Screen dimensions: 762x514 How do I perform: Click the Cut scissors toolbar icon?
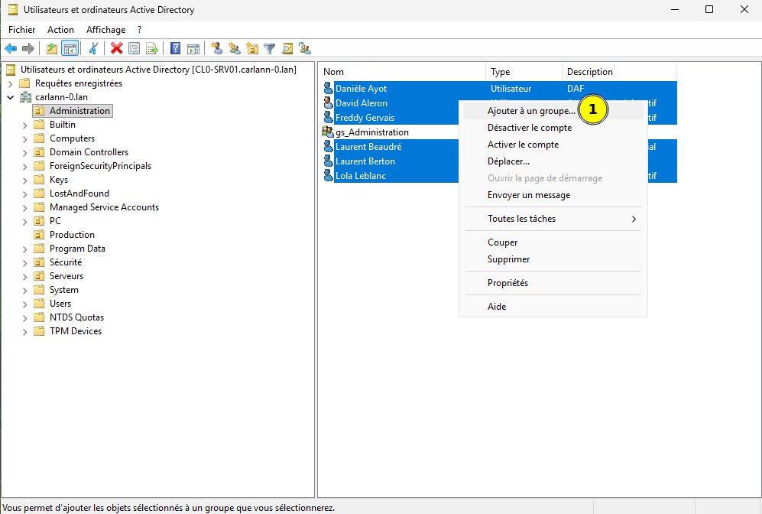[x=94, y=49]
